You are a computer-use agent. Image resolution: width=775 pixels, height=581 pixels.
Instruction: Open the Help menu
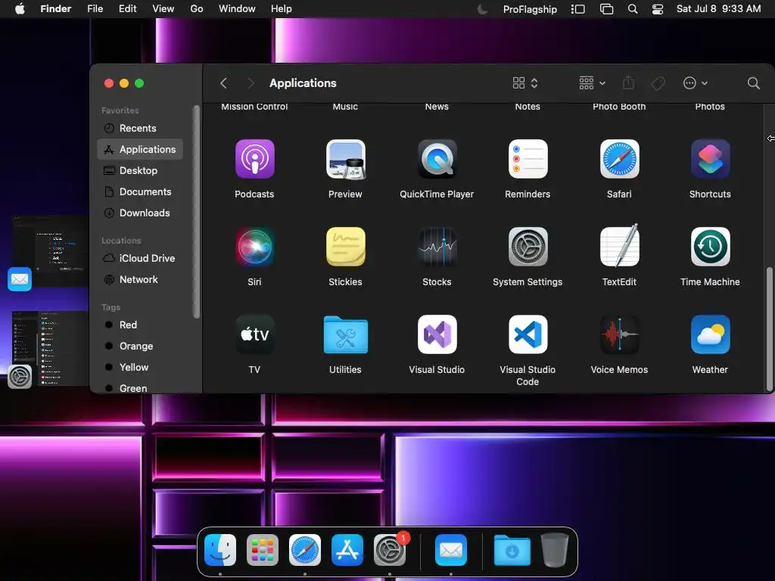pos(282,9)
